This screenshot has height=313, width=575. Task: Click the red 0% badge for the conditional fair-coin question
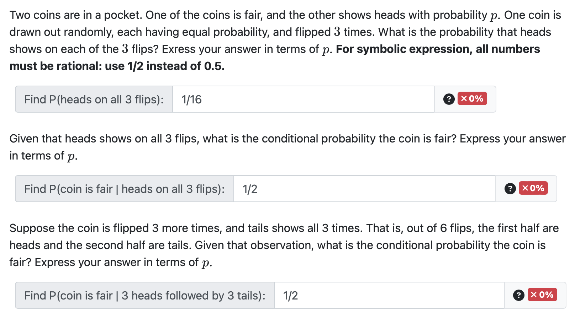click(x=534, y=189)
